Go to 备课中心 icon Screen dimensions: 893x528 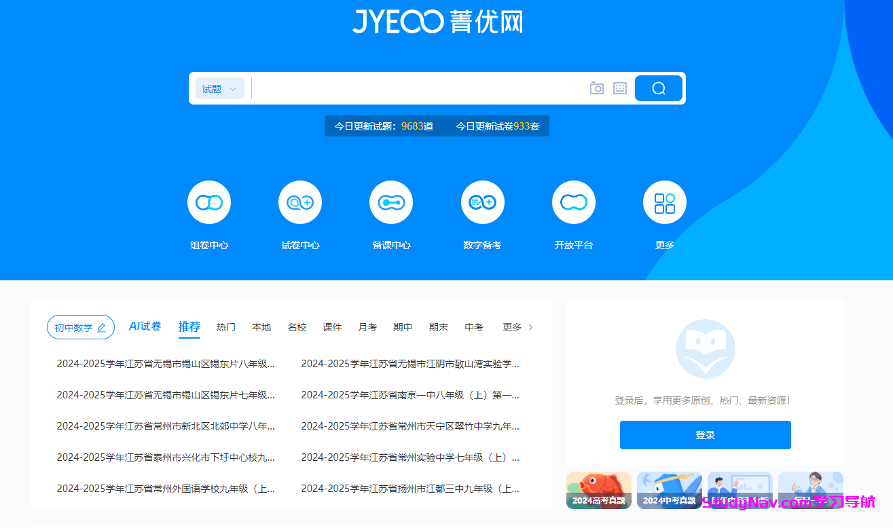(391, 202)
